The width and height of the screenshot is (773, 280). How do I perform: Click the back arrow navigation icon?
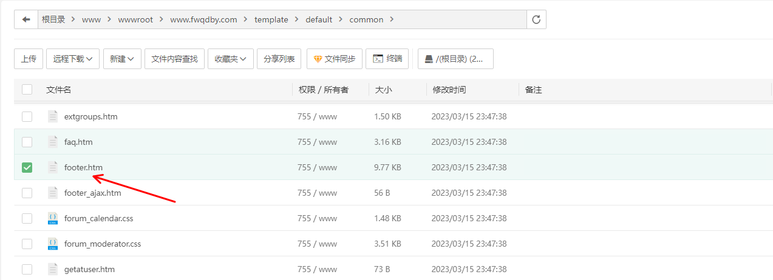point(26,19)
